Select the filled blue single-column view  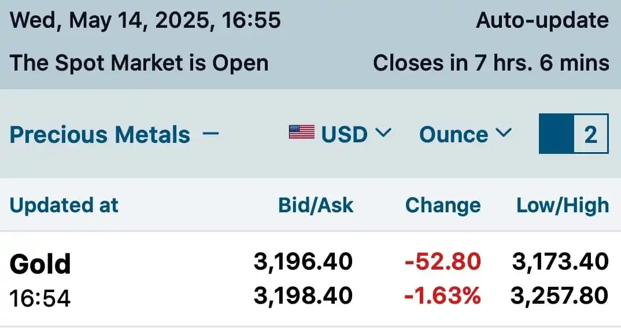[x=556, y=134]
